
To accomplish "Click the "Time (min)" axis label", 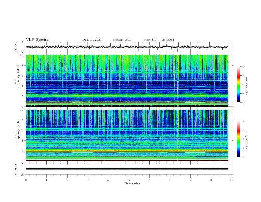I will tap(132, 183).
